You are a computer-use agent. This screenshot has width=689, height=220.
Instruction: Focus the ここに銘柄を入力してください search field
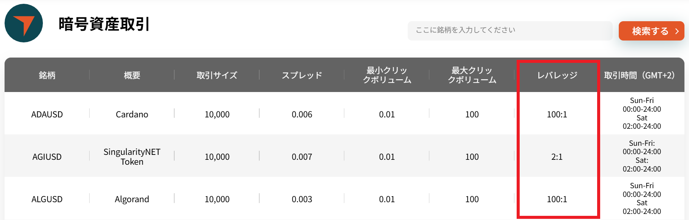(509, 30)
